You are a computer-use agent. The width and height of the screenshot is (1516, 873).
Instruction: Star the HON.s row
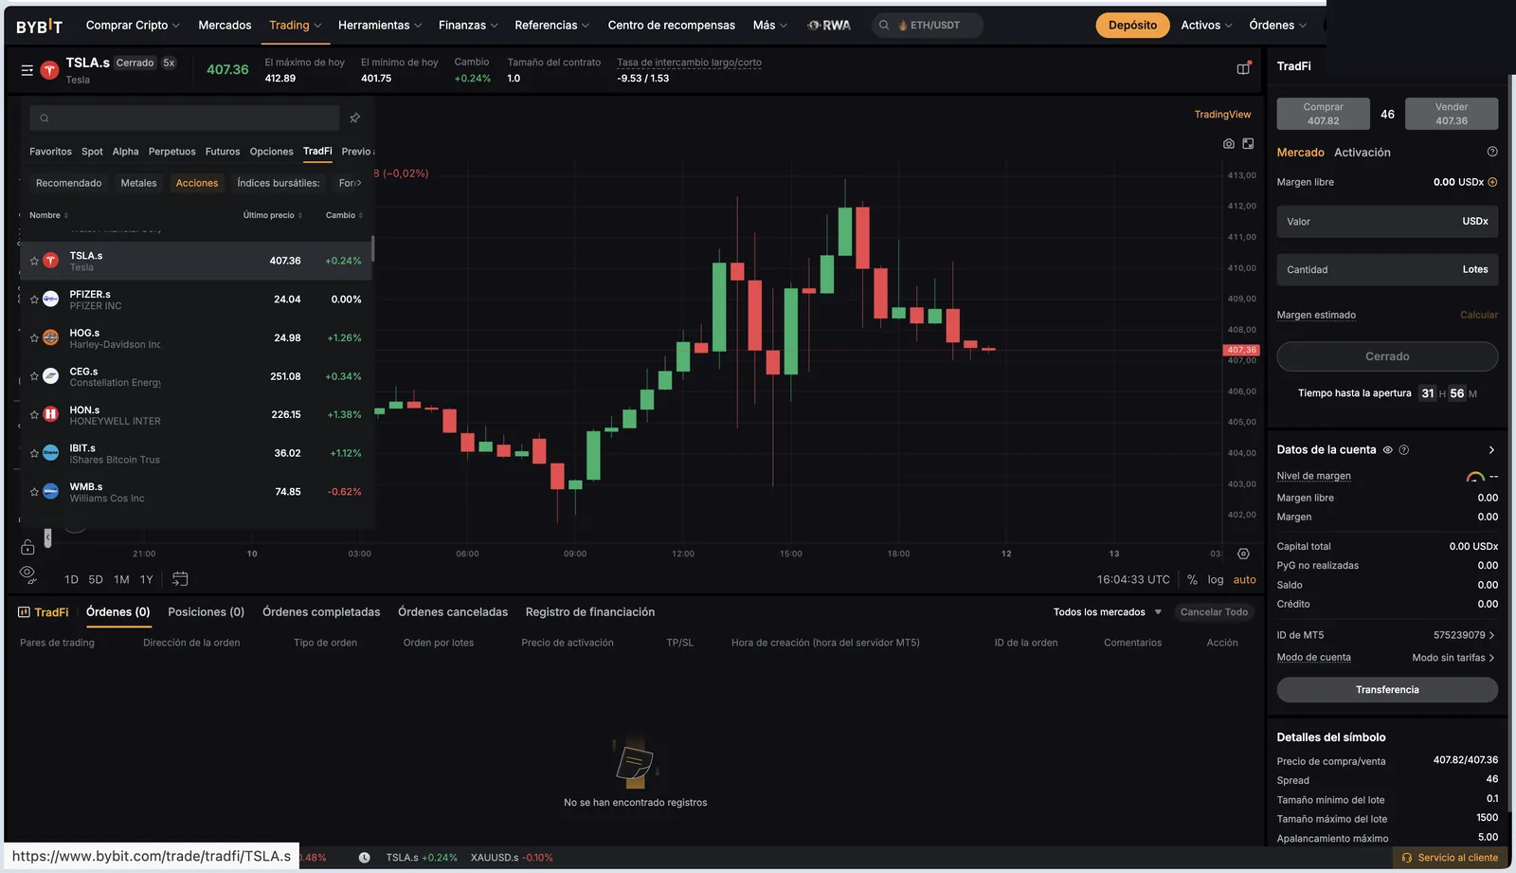pos(34,415)
